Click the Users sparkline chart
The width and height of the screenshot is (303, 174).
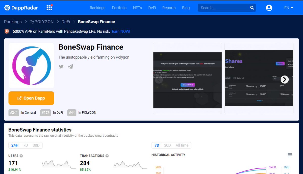click(x=59, y=164)
